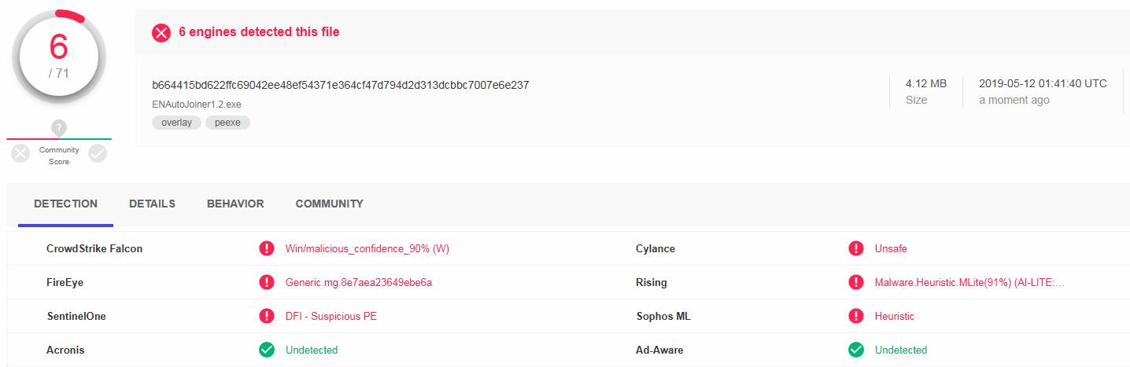Click the SentinelOne warning icon
This screenshot has width=1130, height=367.
267,317
